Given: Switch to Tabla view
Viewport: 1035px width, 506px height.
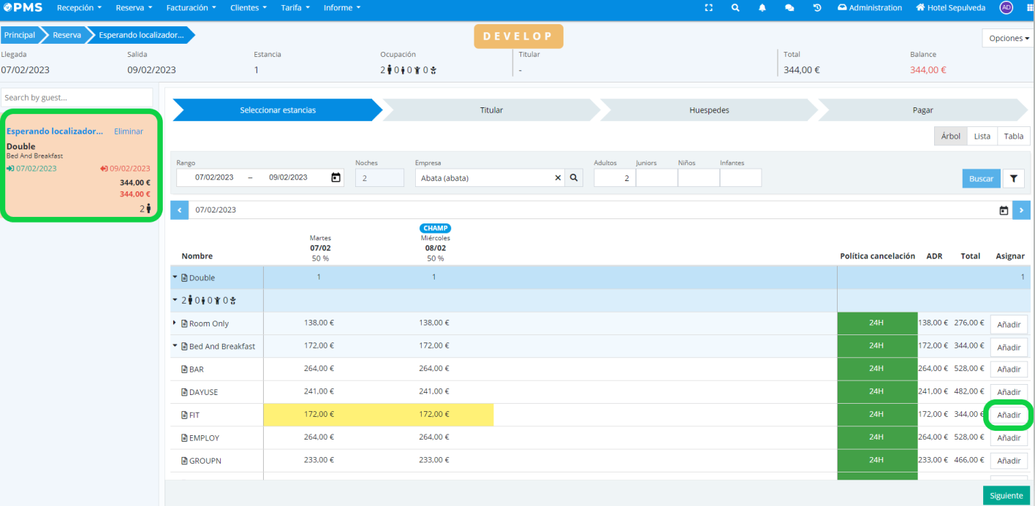Looking at the screenshot, I should [1013, 137].
